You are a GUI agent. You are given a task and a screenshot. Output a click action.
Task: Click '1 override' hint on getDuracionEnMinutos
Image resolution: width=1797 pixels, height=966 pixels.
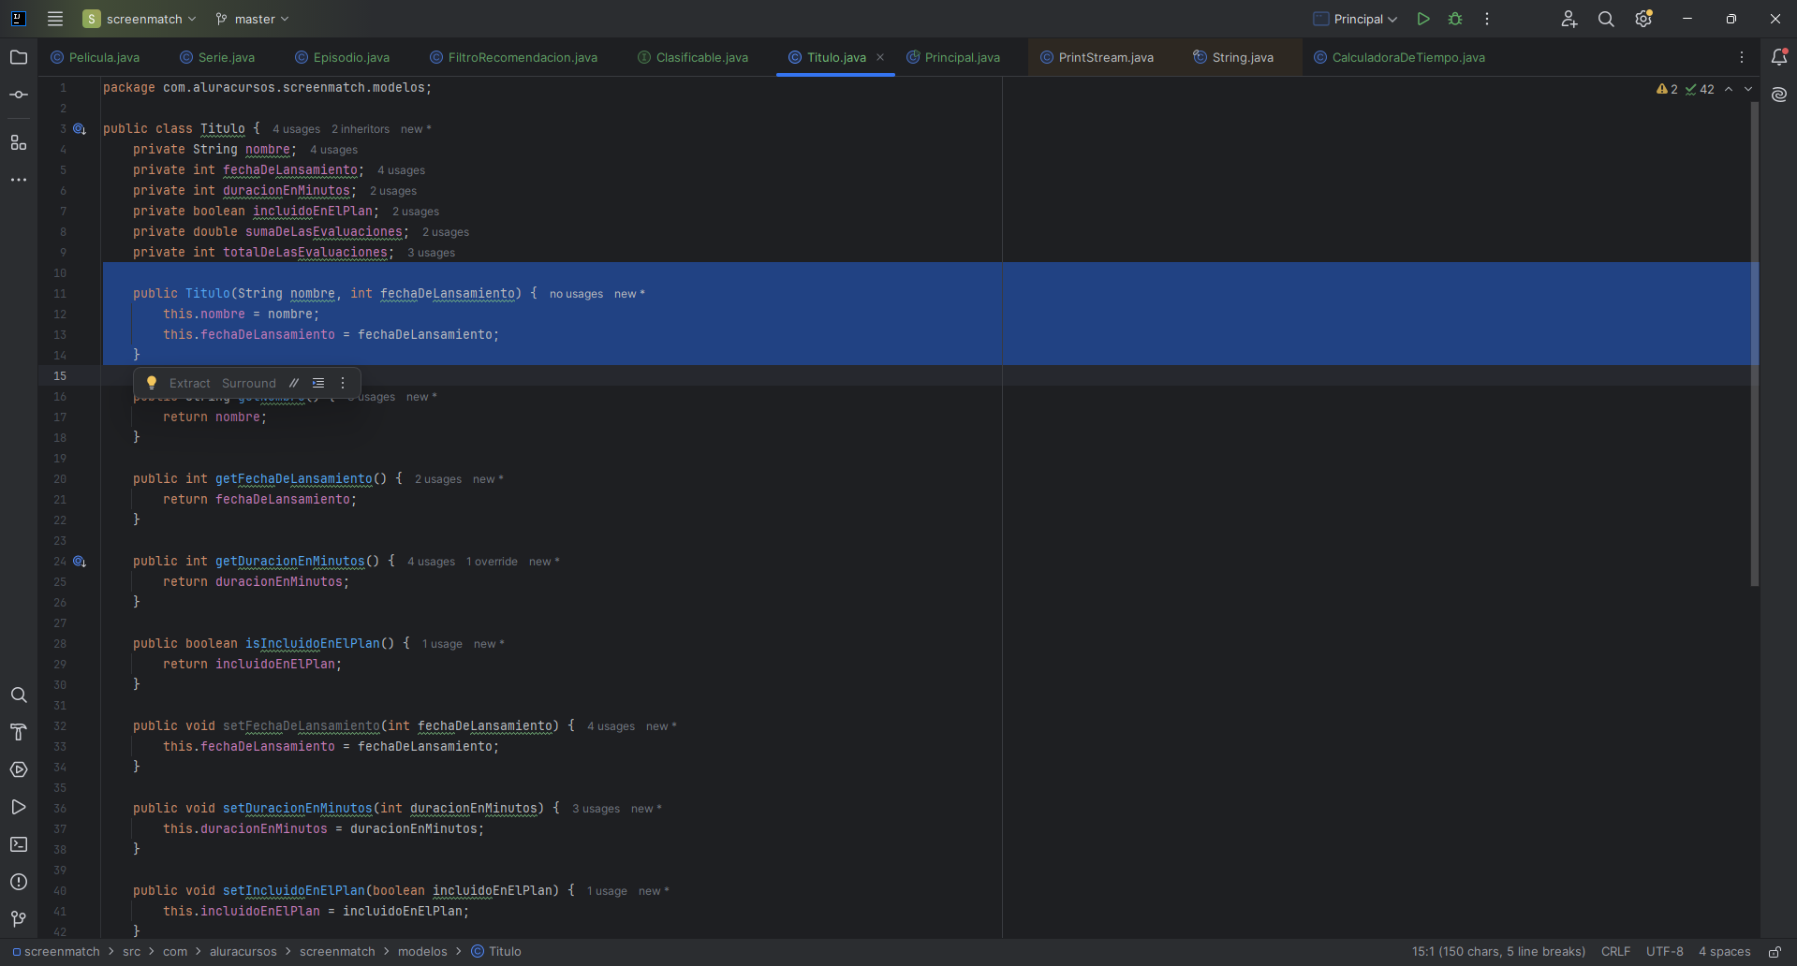(492, 562)
